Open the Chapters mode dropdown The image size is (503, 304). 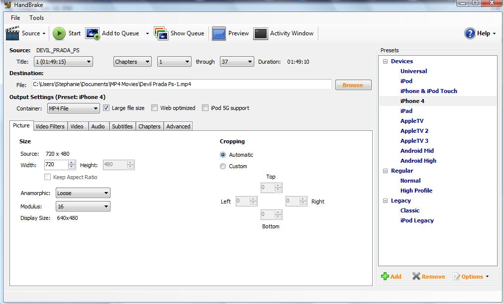132,62
